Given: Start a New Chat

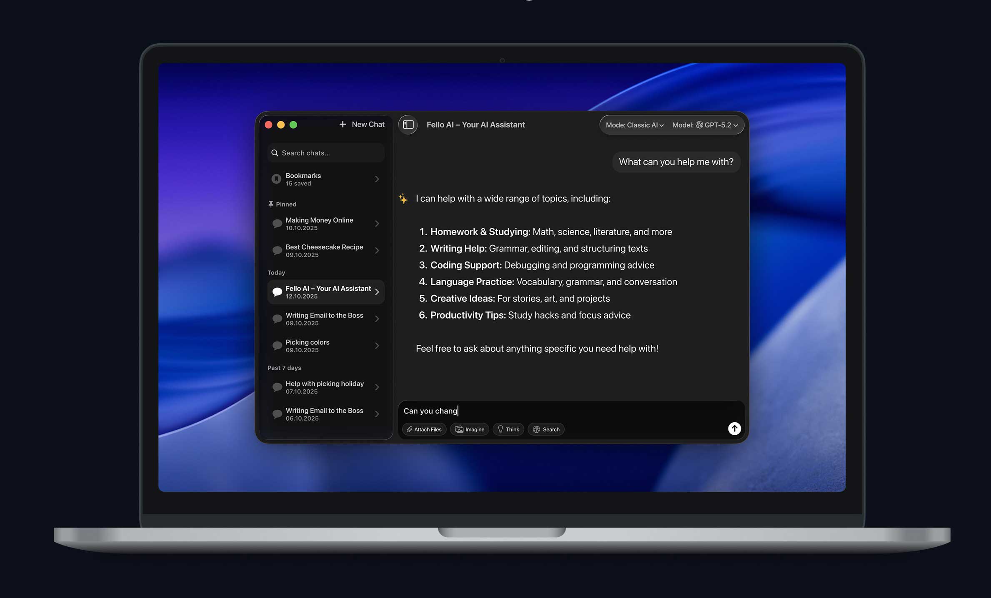Looking at the screenshot, I should coord(362,124).
